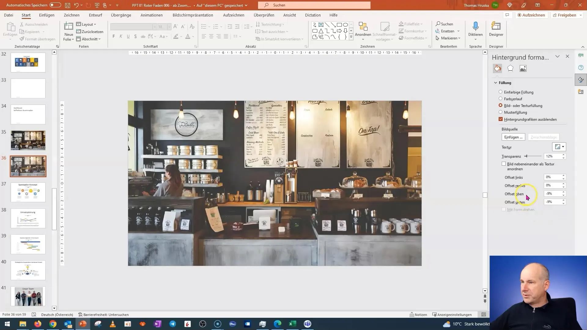Click the spell check status icon

click(x=34, y=314)
